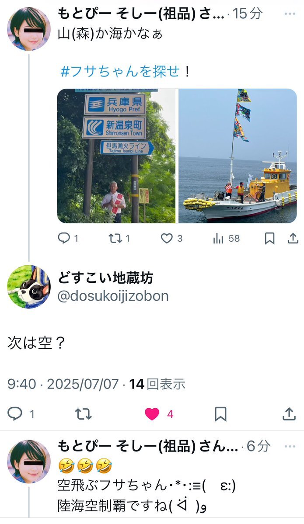
Task: Share the top tweet with photos
Action: [293, 238]
